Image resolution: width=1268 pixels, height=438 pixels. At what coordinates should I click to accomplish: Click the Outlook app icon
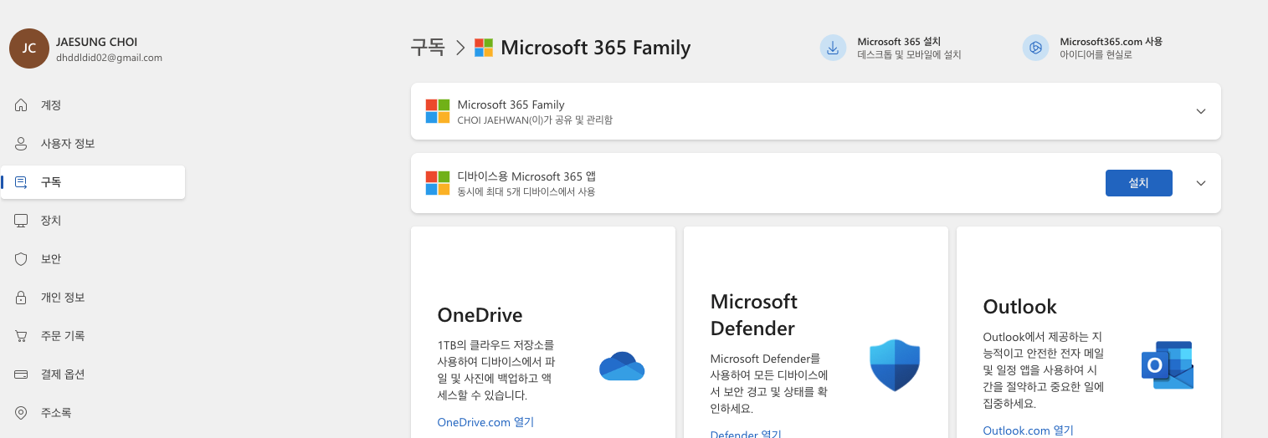pyautogui.click(x=1168, y=365)
